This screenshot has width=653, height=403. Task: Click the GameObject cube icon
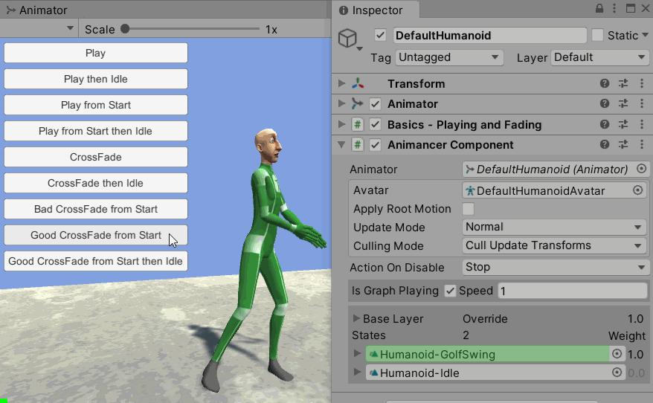tap(347, 39)
